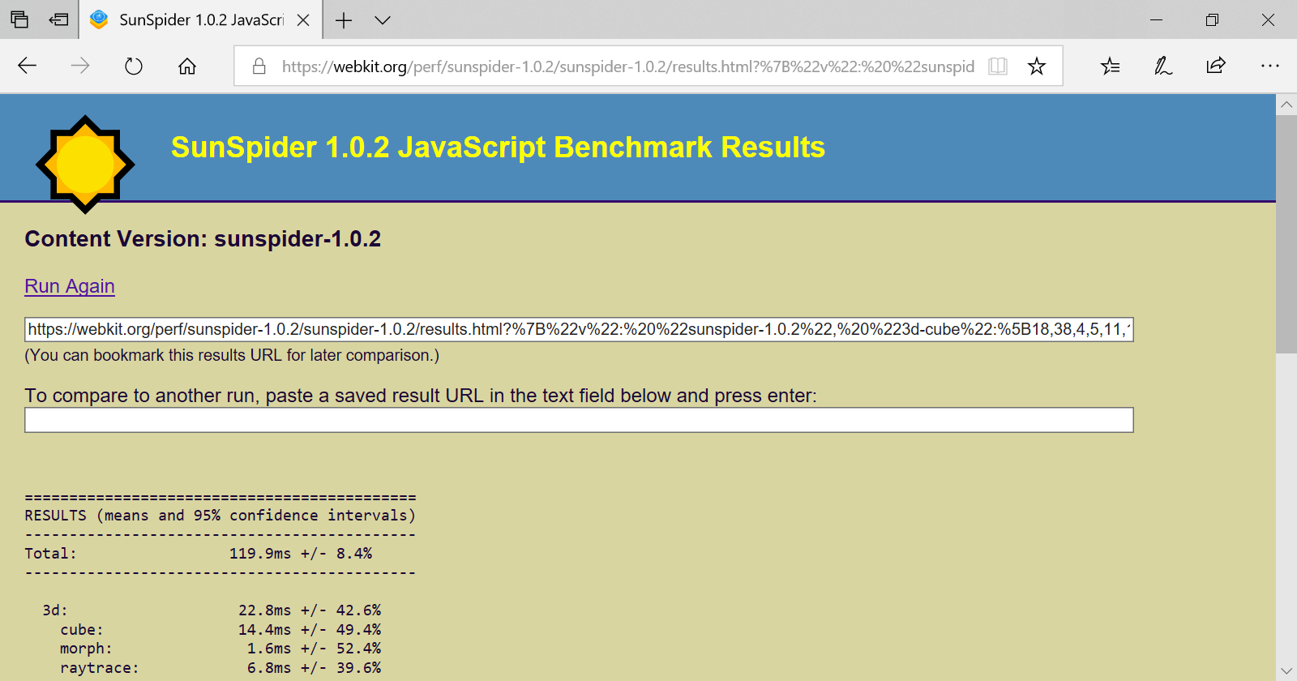Go forward with the forward arrow
This screenshot has width=1297, height=681.
point(80,66)
